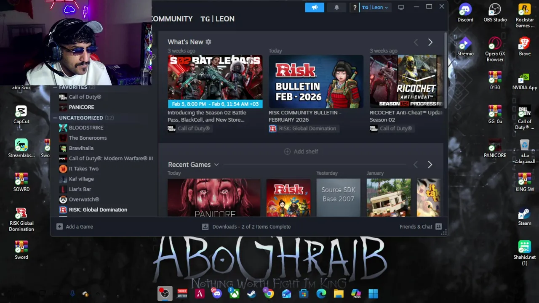
Task: Open OBS Studio desktop shortcut
Action: [495, 13]
